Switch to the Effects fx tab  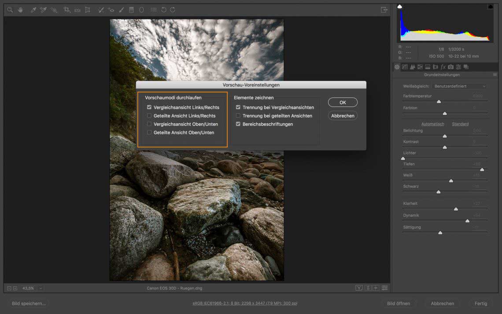click(443, 67)
